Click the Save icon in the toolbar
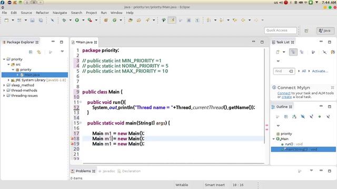This screenshot has width=337, height=189. pos(32,20)
